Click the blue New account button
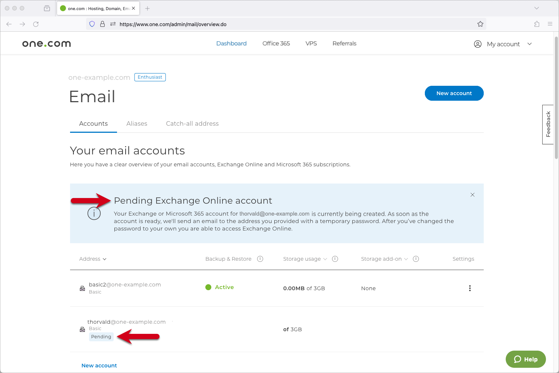The width and height of the screenshot is (559, 373). 454,93
